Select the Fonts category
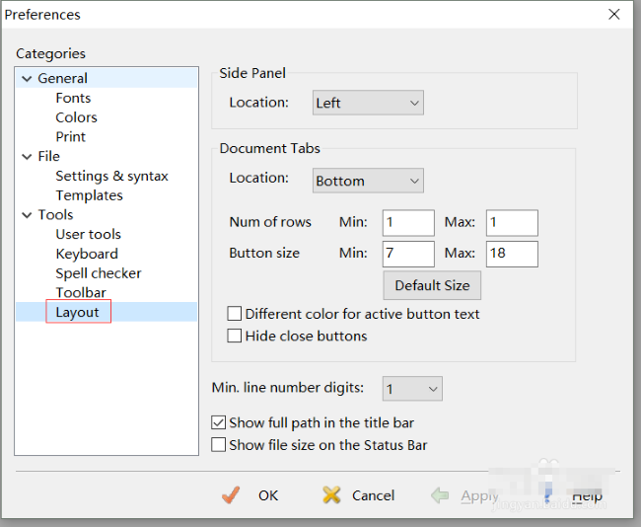Viewport: 641px width, 527px height. 73,98
